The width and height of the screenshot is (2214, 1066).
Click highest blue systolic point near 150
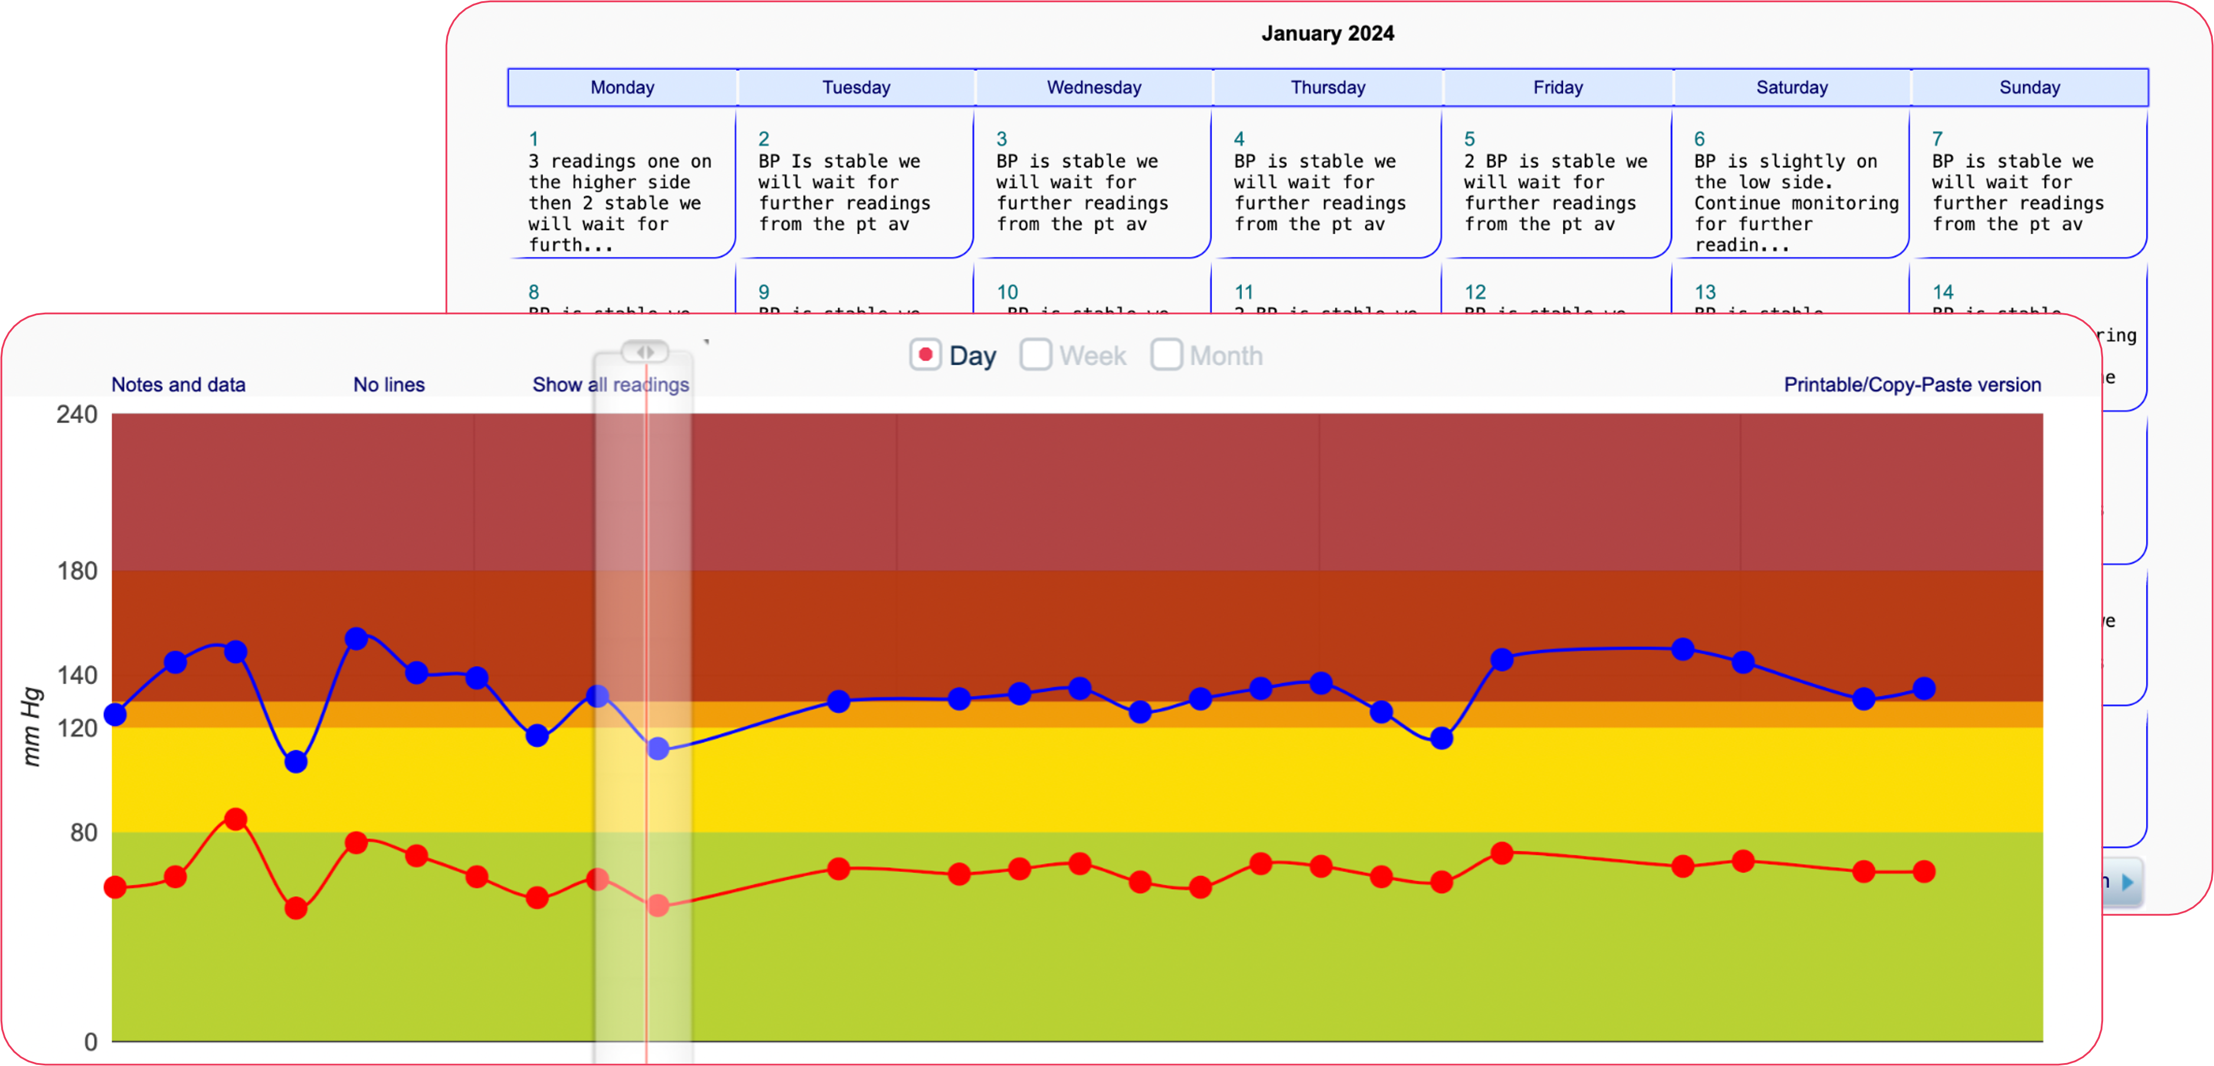pyautogui.click(x=356, y=638)
